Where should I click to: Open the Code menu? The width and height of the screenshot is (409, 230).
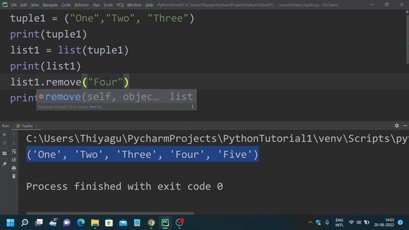(x=66, y=5)
